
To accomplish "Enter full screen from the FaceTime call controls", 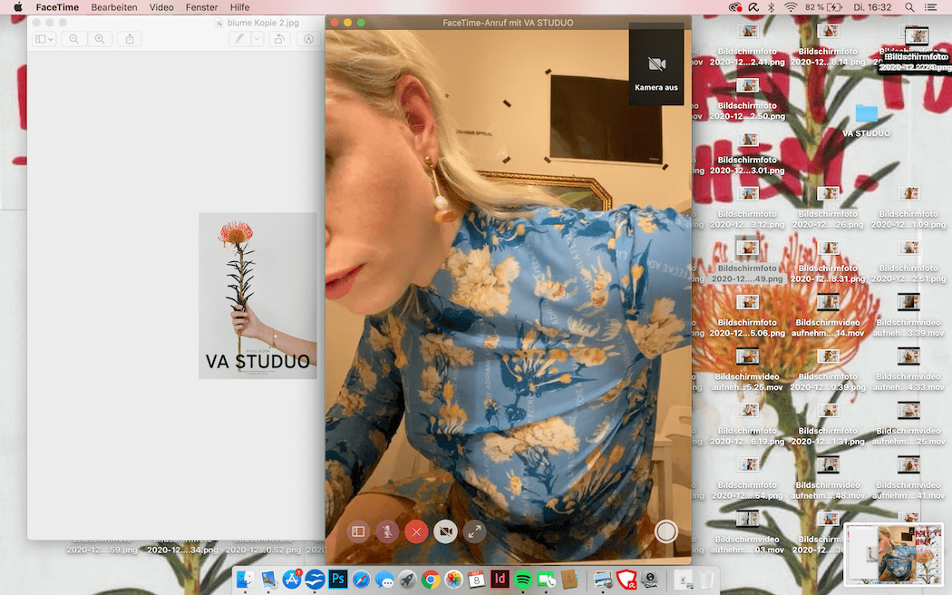I will coord(474,532).
